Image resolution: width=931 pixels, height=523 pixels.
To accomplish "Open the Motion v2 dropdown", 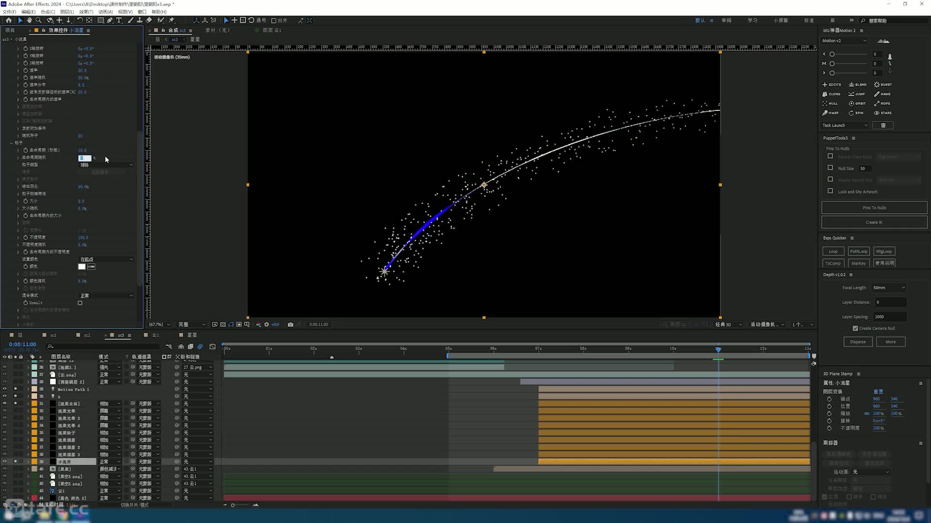I will click(844, 41).
